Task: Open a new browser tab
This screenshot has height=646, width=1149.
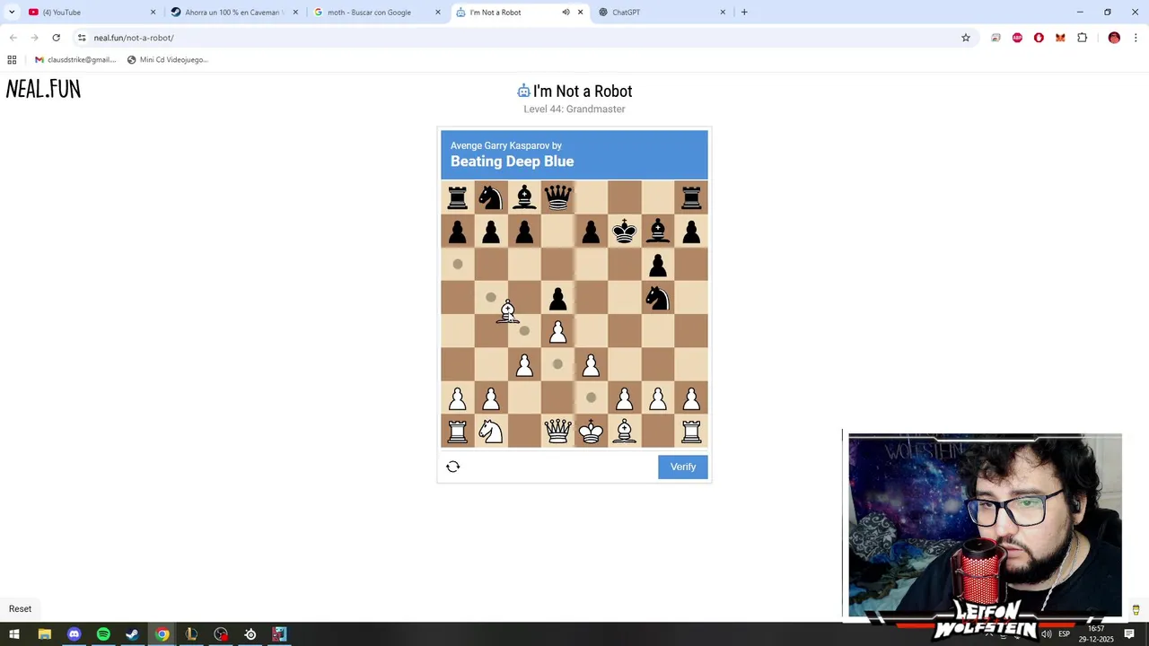Action: point(744,13)
